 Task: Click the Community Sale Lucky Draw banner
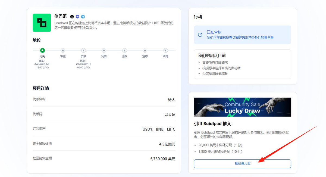242,107
